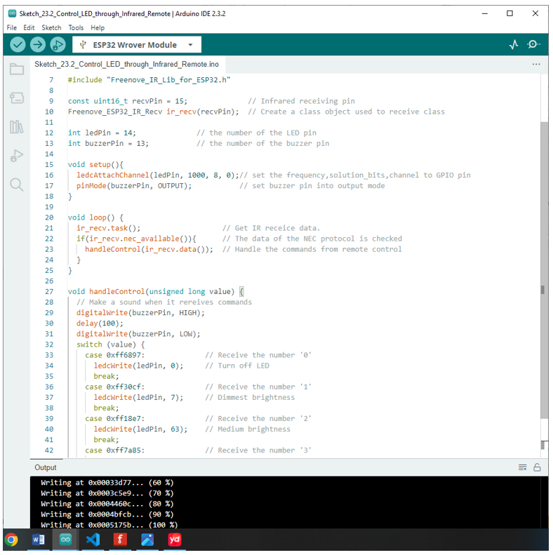The image size is (553, 555).
Task: Open the Library Manager sidebar icon
Action: pos(17,127)
